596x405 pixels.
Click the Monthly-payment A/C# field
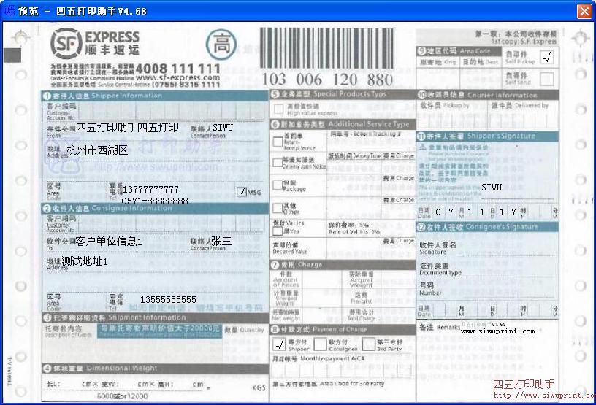[343, 369]
